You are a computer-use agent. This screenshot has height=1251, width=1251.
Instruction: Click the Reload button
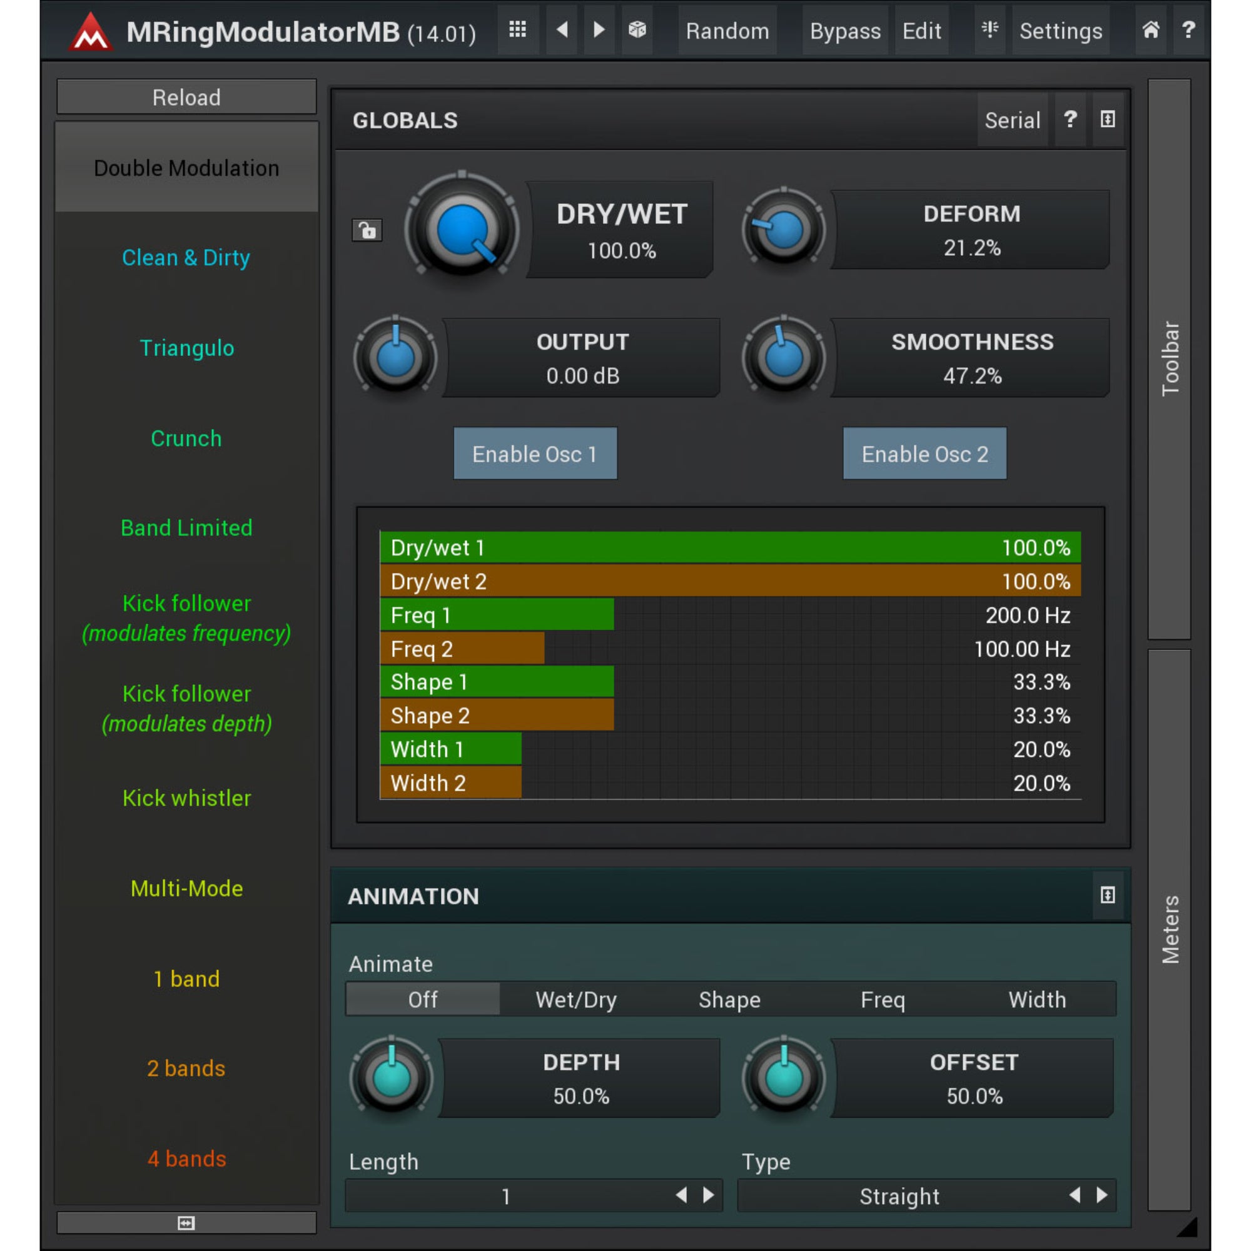186,97
